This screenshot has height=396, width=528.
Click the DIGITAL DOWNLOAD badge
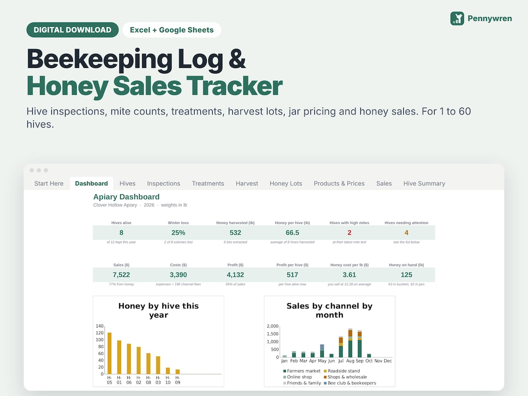coord(72,30)
